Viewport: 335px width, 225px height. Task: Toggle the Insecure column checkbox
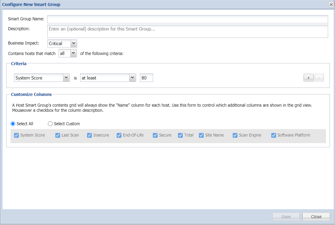tap(89, 135)
